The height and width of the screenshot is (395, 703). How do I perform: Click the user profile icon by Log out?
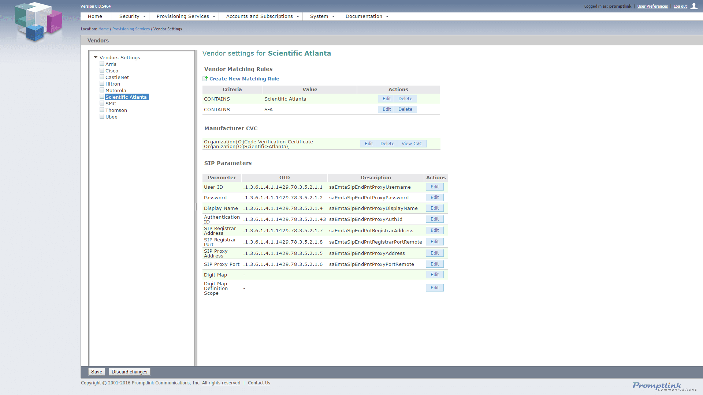point(694,6)
